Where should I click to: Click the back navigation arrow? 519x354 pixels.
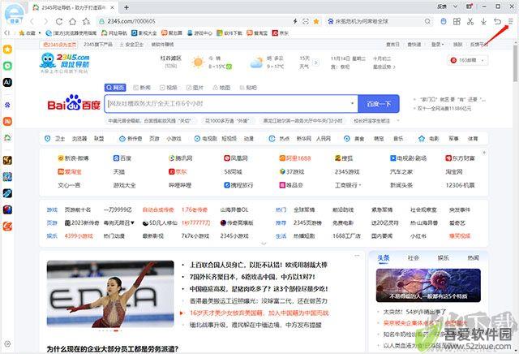click(32, 22)
